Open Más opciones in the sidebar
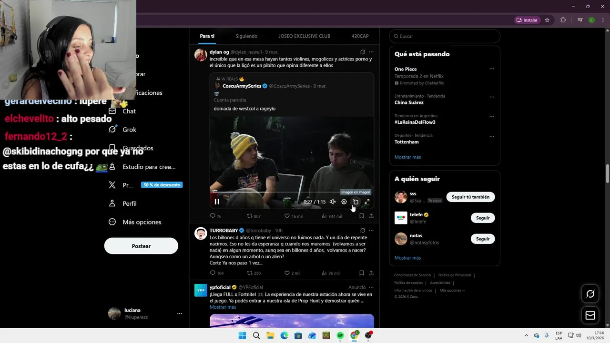This screenshot has height=343, width=610. pos(135,222)
